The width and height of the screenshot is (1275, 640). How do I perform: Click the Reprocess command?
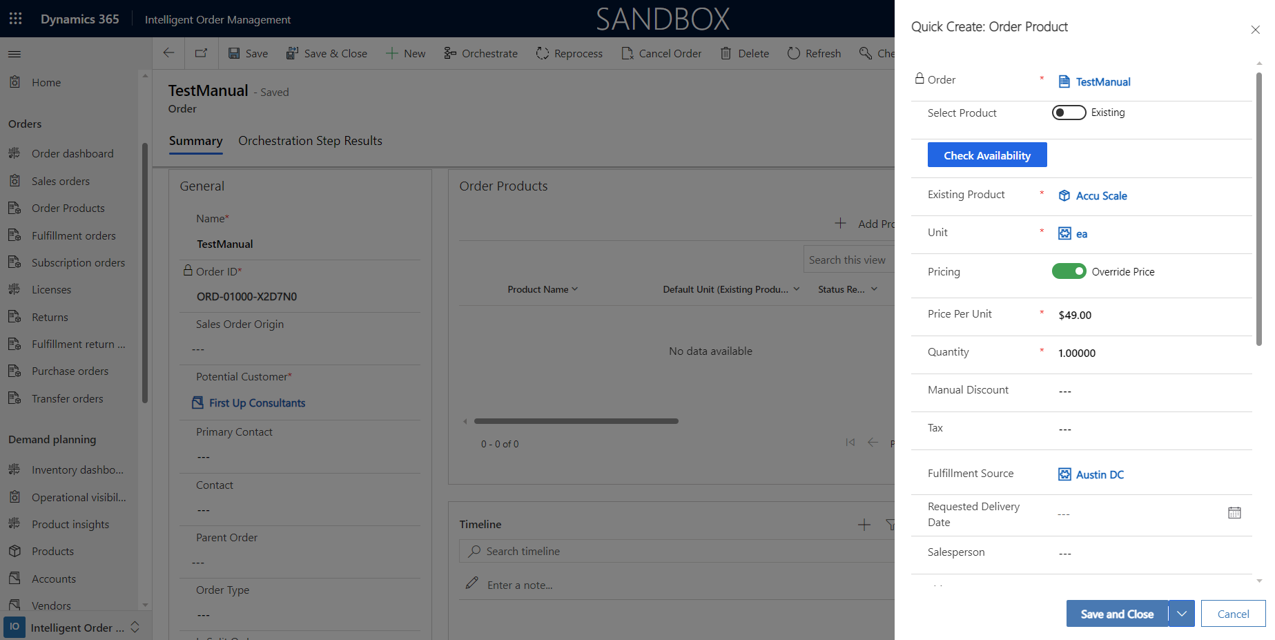pos(569,53)
